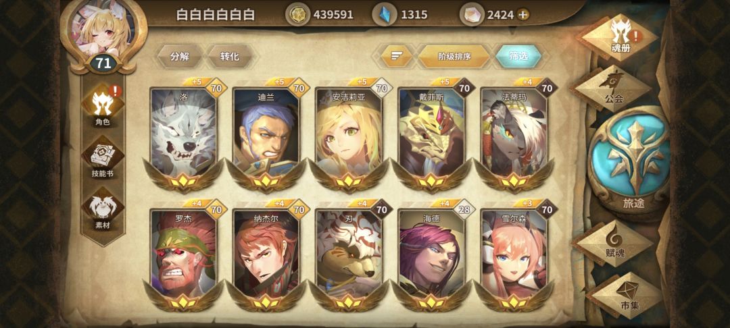
Task: Toggle sort order lines button
Action: tap(397, 57)
